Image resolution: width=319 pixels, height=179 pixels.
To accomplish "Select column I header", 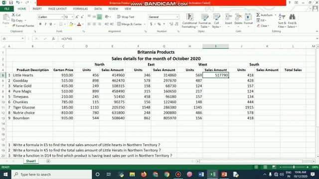I will (215, 46).
